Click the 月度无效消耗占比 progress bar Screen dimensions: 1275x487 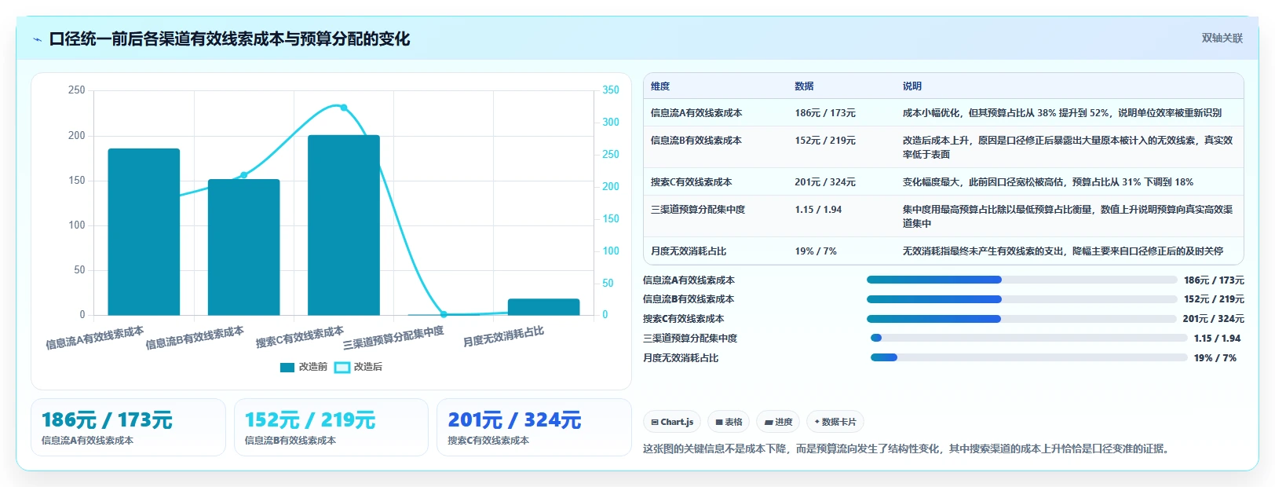(x=1028, y=357)
